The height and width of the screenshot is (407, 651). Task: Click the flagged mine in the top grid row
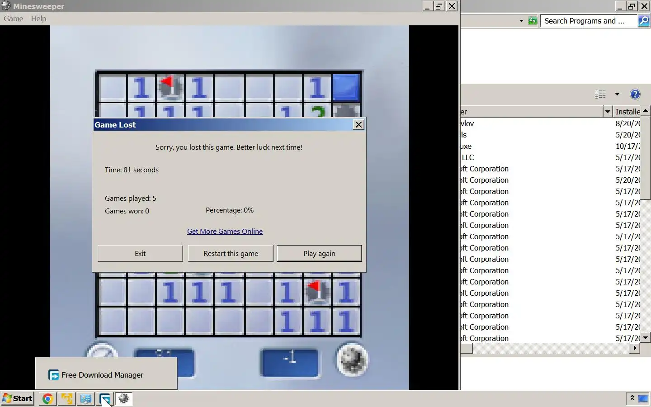[x=170, y=88]
